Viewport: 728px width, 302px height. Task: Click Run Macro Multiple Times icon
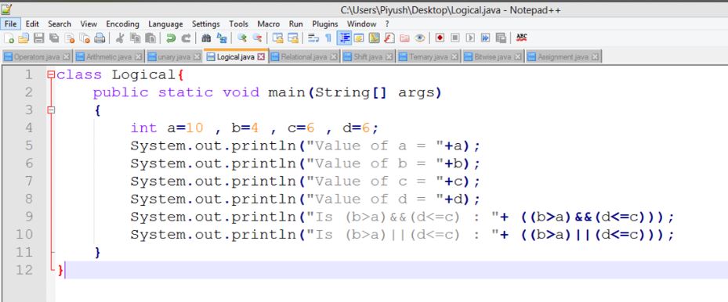485,38
